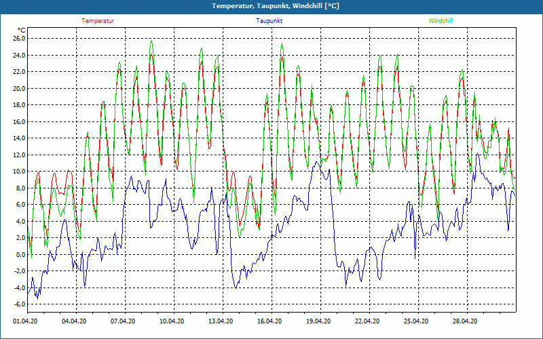543x339 pixels.
Task: Click the 18,0 y-axis value
Action: 19,105
